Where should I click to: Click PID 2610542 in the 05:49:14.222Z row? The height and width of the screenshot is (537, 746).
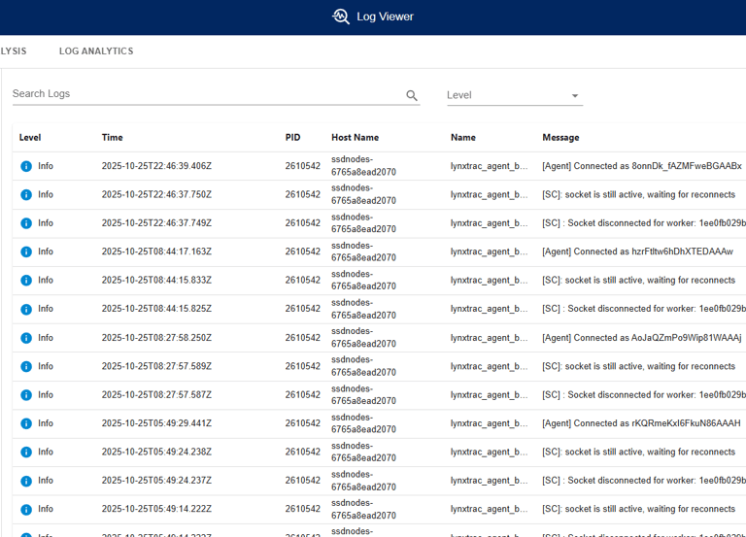tap(303, 509)
